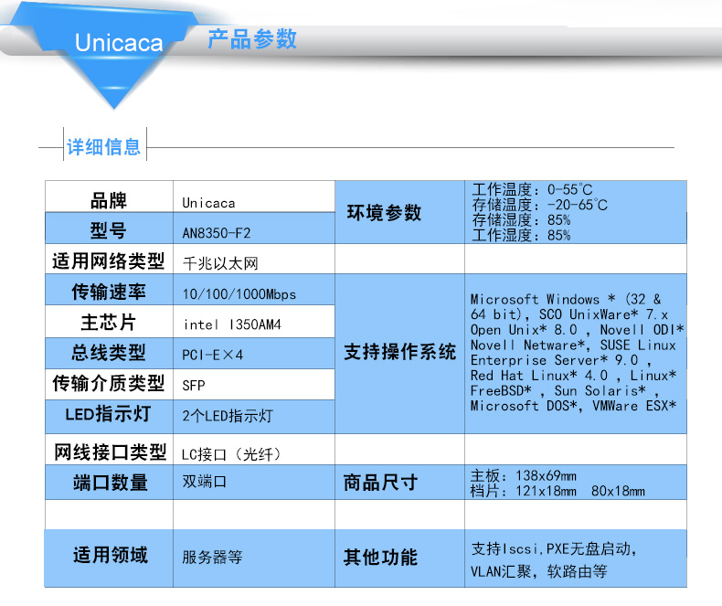Select the intel I350AM4 chip value
722x606 pixels.
pos(232,324)
